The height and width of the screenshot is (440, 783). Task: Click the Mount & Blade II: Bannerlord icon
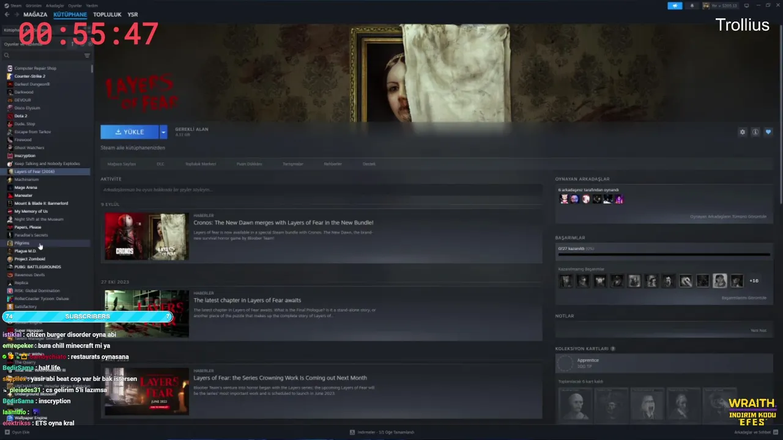pos(9,204)
